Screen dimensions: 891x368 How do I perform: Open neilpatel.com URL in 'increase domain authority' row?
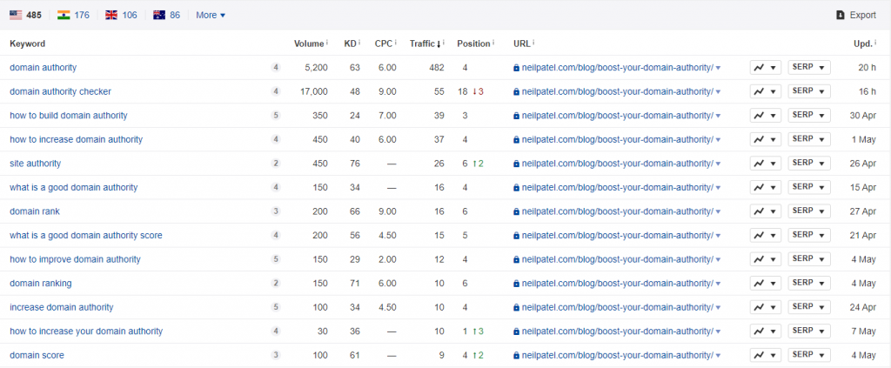point(617,307)
